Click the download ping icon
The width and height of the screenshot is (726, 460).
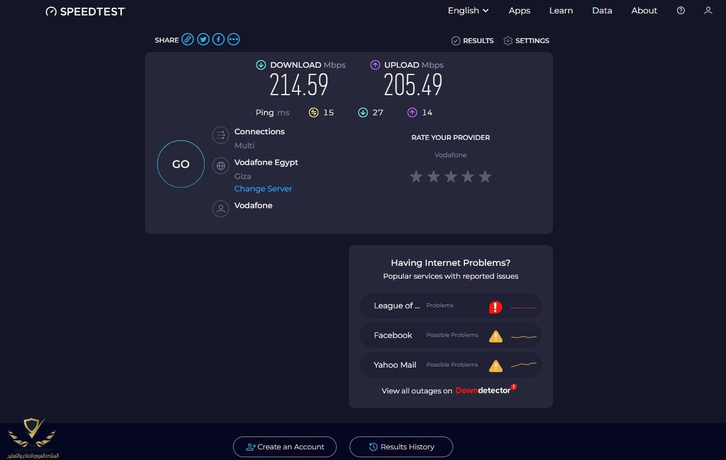(363, 112)
